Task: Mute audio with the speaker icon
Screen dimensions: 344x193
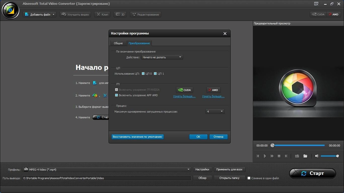Action: pyautogui.click(x=317, y=156)
